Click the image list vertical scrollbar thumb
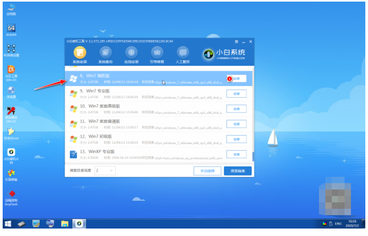The image size is (368, 236). click(x=253, y=157)
